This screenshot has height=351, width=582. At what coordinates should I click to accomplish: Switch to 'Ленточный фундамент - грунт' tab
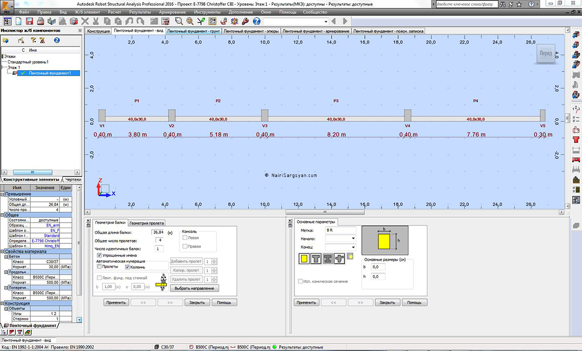(x=194, y=31)
